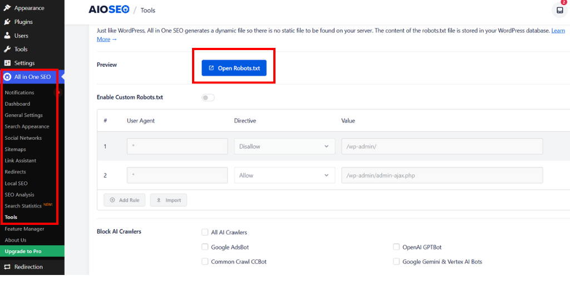Image resolution: width=570 pixels, height=285 pixels.
Task: Click the Appearance paintbrush icon in the sidebar
Action: pos(7,8)
